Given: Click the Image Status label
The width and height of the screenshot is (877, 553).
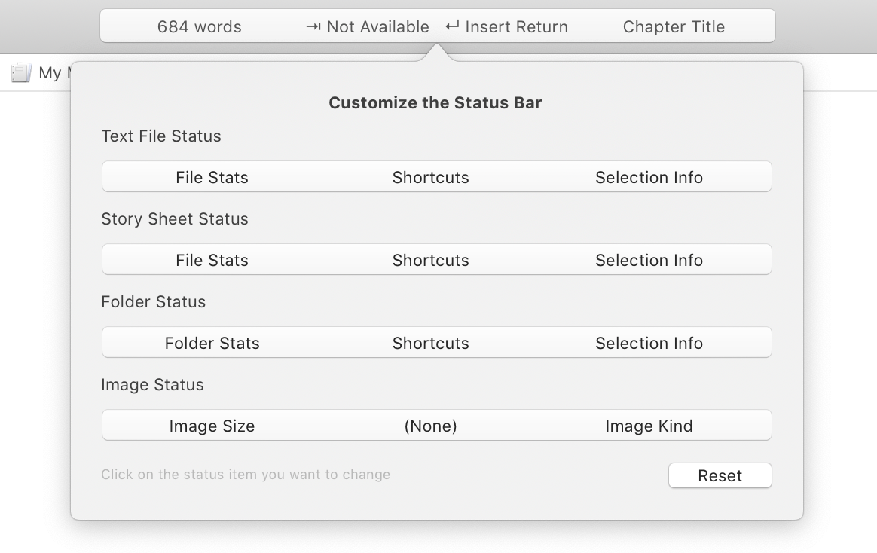Looking at the screenshot, I should (152, 385).
